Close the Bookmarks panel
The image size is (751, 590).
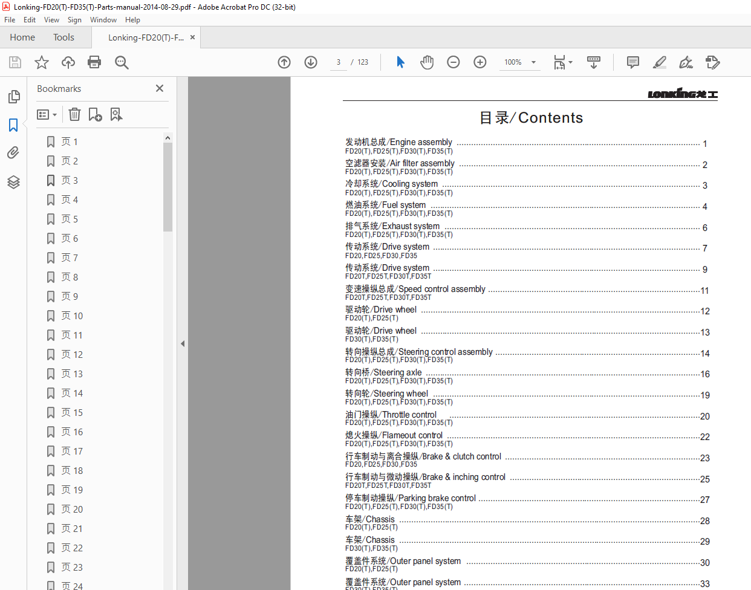pos(160,88)
